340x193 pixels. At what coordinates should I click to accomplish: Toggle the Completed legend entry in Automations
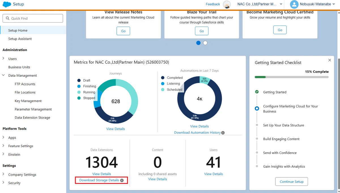pyautogui.click(x=172, y=78)
